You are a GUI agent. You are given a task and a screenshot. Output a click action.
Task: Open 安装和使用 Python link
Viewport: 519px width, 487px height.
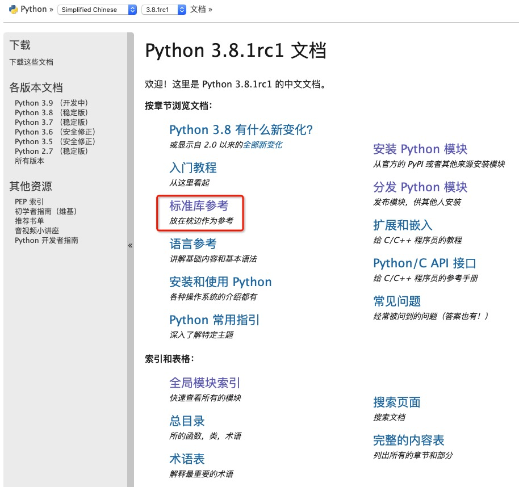(x=220, y=282)
